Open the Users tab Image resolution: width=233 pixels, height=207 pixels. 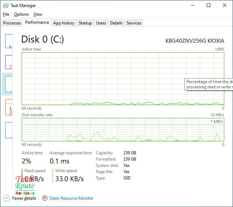pyautogui.click(x=101, y=23)
